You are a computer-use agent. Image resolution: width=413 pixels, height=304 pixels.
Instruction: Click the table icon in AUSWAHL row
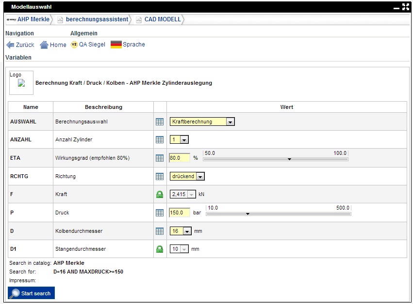pyautogui.click(x=160, y=122)
